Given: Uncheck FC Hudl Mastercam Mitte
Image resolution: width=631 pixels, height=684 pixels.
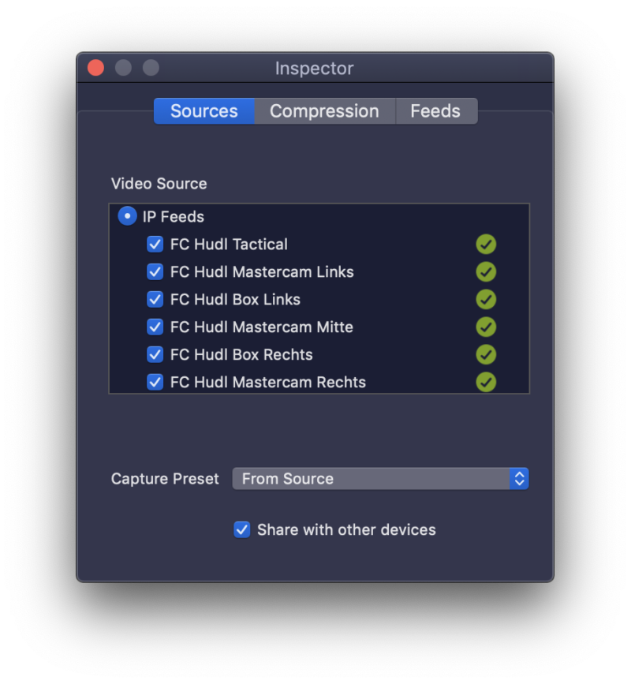Looking at the screenshot, I should [x=155, y=327].
